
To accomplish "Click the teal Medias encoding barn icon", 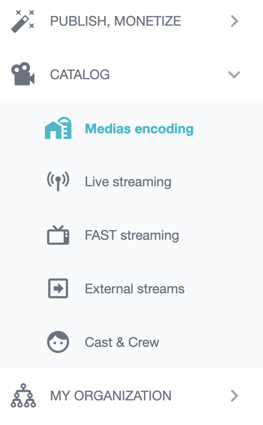I will pyautogui.click(x=58, y=128).
